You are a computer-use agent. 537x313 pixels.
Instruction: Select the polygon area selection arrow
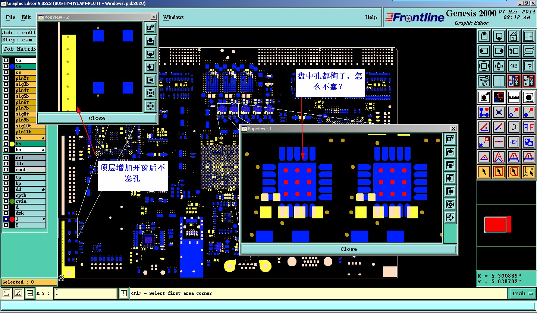(514, 171)
